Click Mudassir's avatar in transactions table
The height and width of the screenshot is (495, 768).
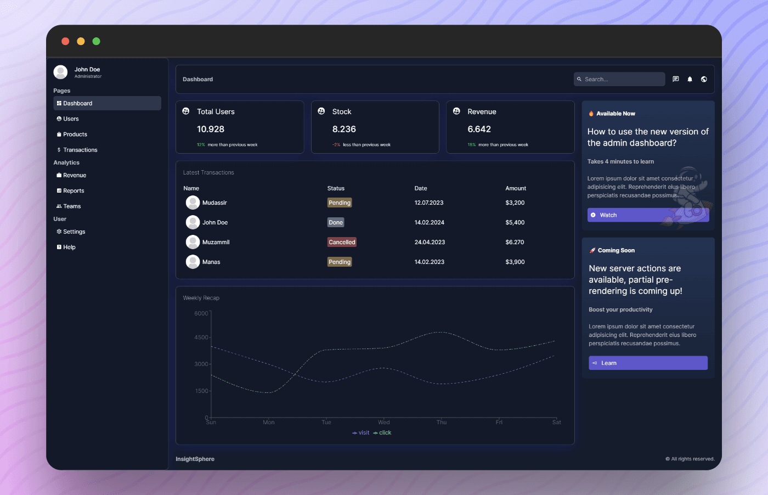[x=193, y=203]
